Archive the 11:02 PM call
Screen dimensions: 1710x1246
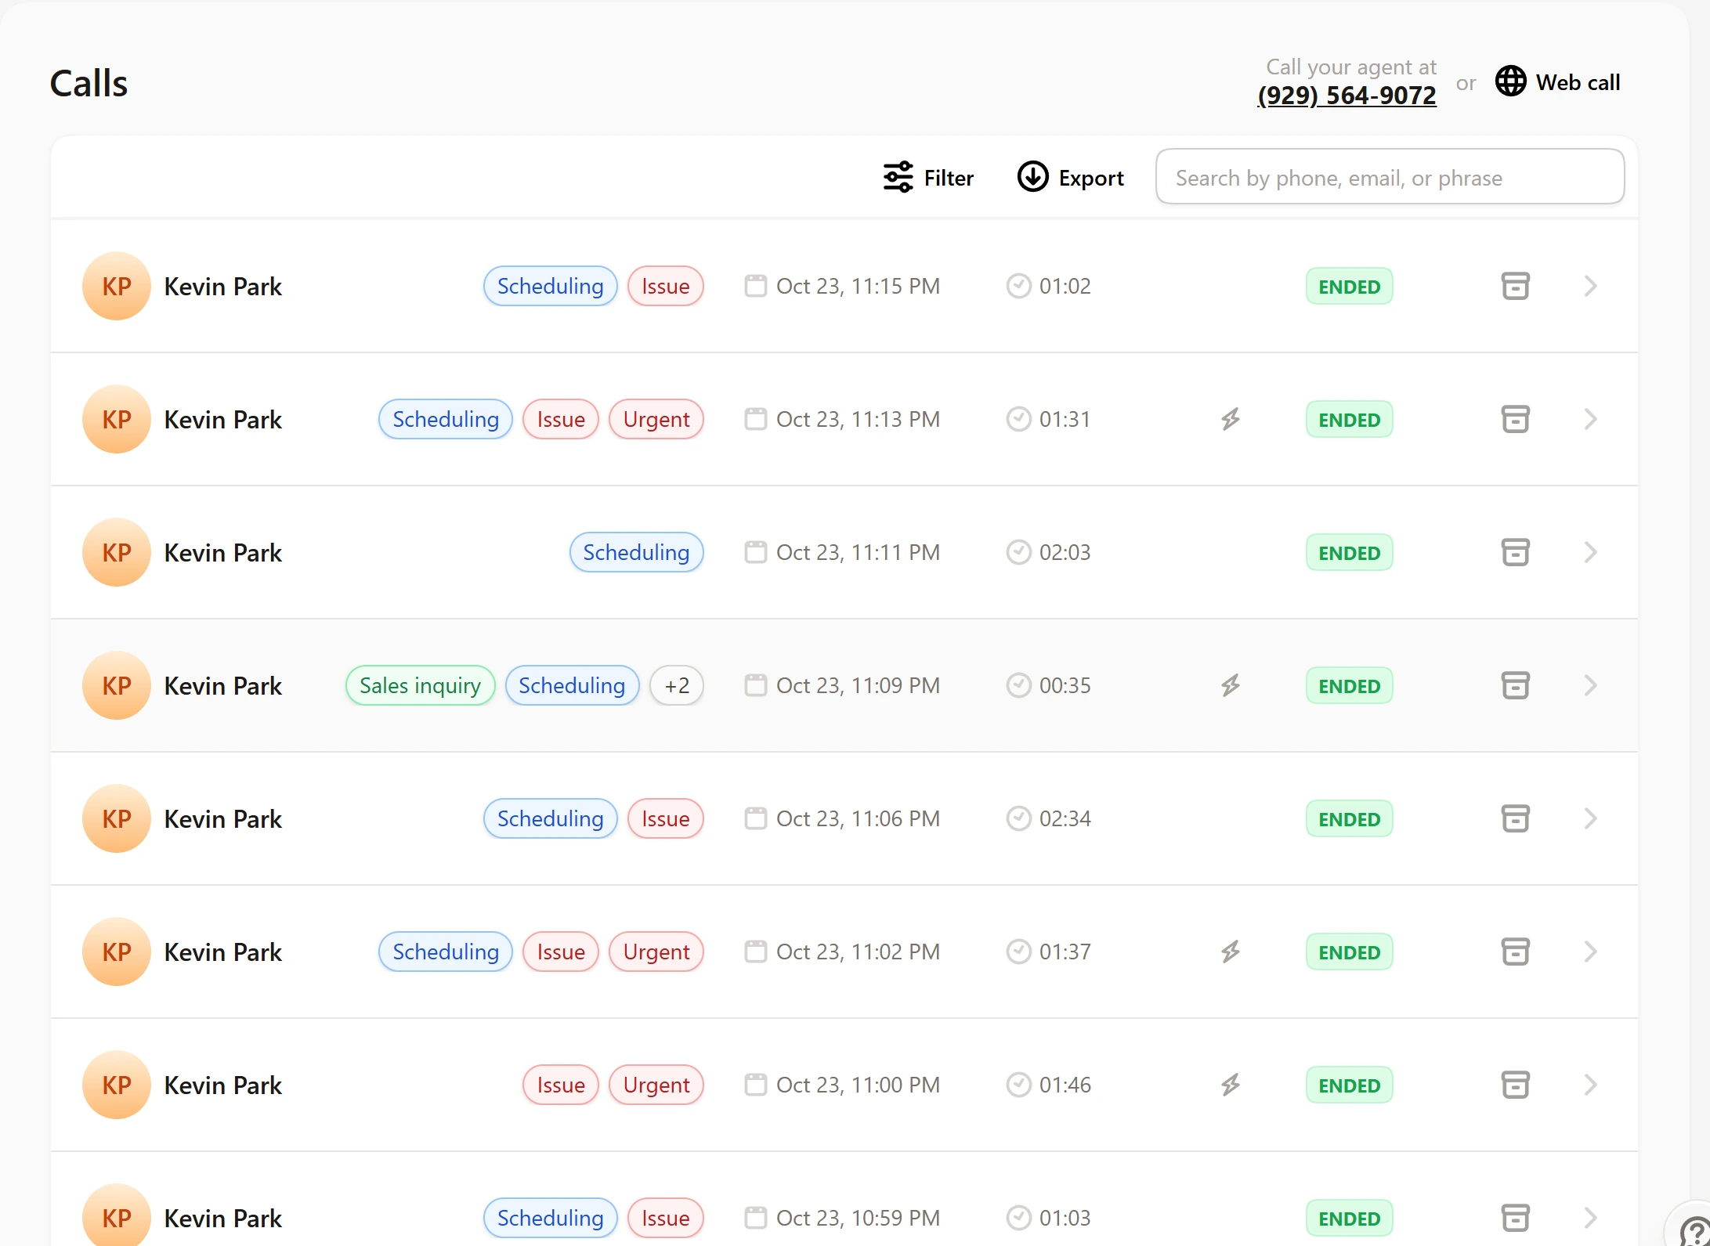pos(1515,952)
